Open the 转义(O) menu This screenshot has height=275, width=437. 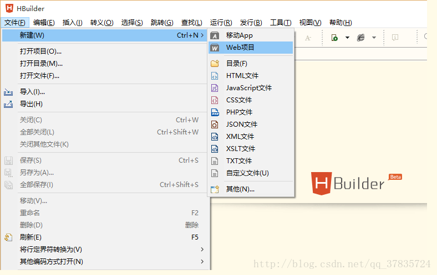click(101, 23)
